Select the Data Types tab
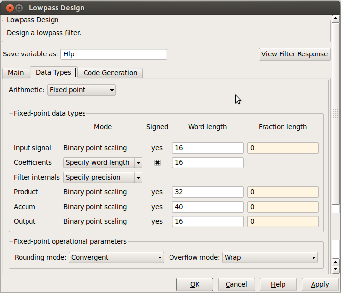Screen dimensions: 341x293 click(x=54, y=72)
